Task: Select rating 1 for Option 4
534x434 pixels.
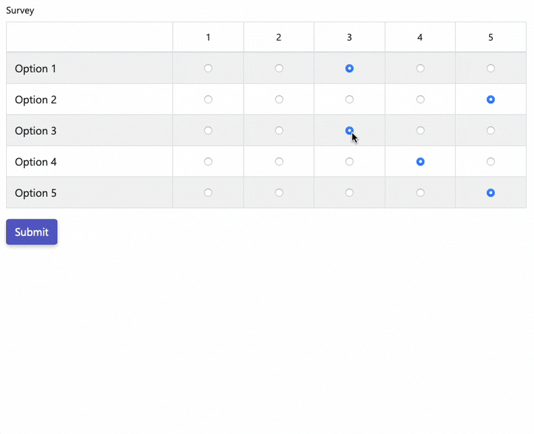Action: pyautogui.click(x=208, y=162)
